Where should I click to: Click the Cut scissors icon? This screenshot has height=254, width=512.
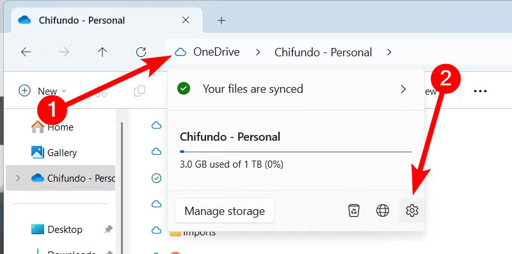(101, 91)
